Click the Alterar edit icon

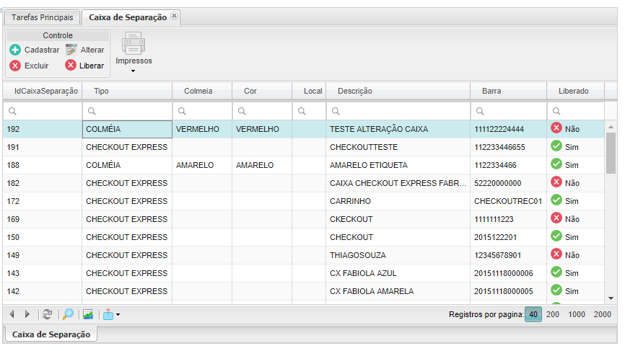[71, 50]
